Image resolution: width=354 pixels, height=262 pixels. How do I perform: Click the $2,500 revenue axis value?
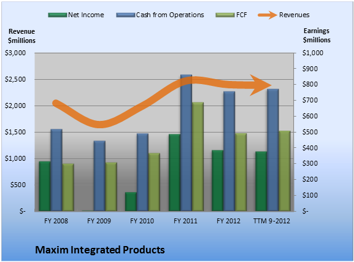click(15, 80)
